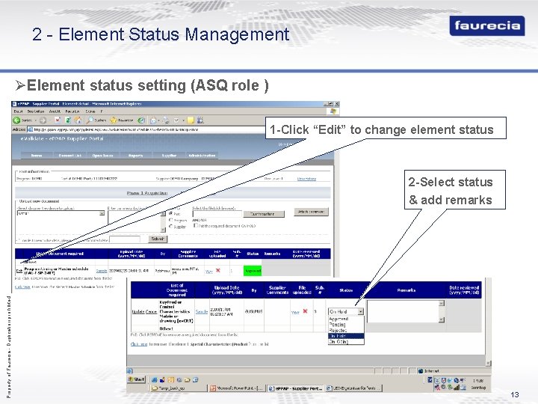538x404 pixels.
Task: Click the Search magnifier icon
Action: [x=90, y=120]
